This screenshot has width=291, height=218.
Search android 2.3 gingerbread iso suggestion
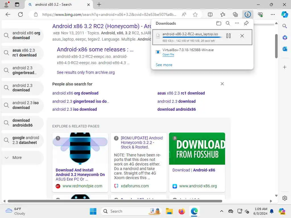(81, 101)
